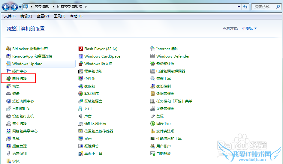
Task: Go forward with the Forward arrow button
Action: pos(14,7)
